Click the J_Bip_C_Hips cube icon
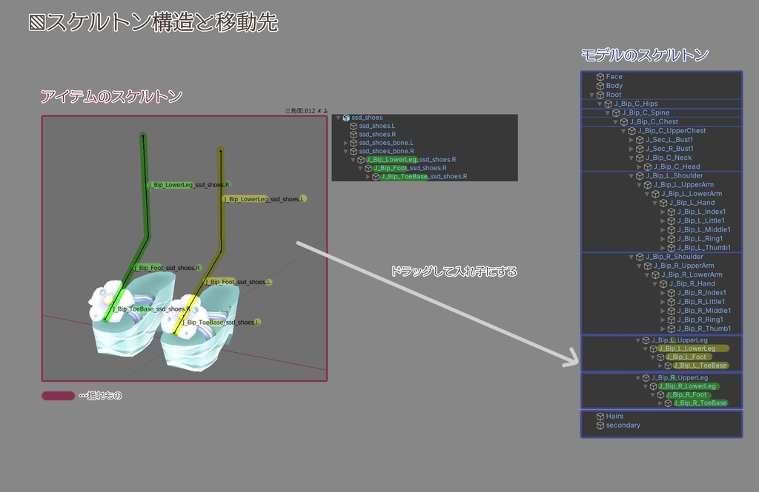The width and height of the screenshot is (759, 492). (609, 104)
